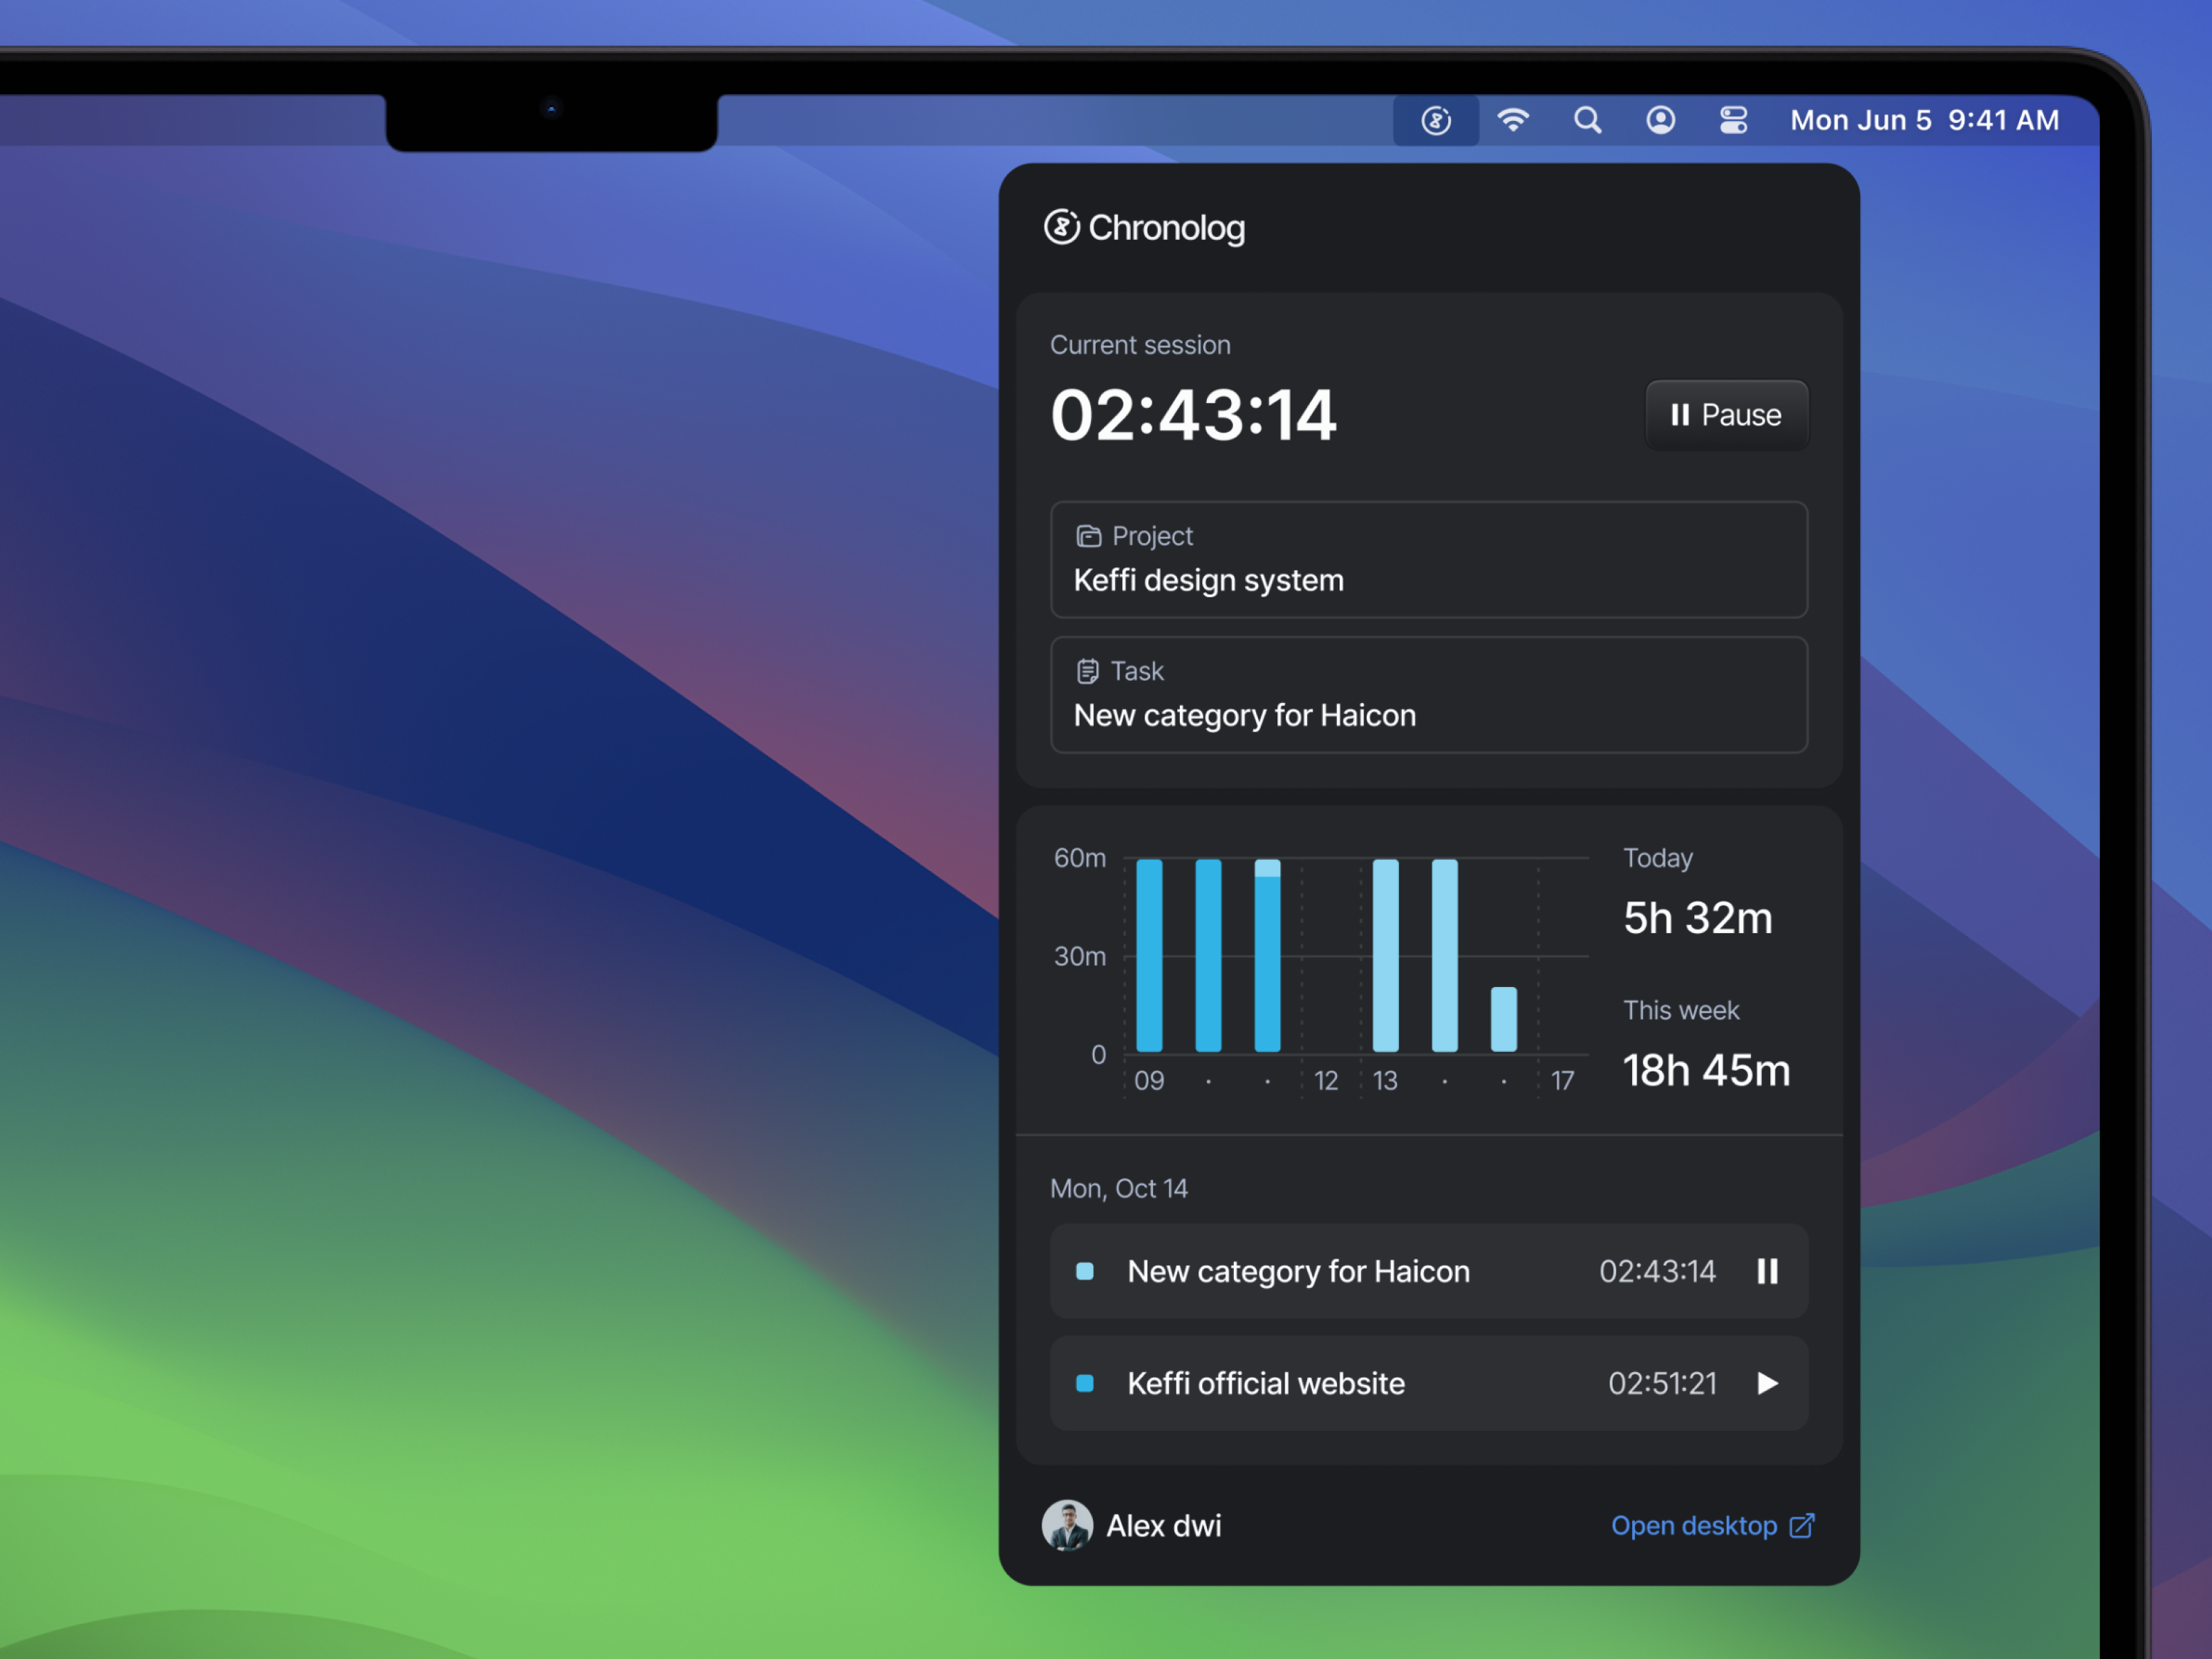Open the Wi-Fi status menu
The image size is (2212, 1659).
click(1512, 119)
